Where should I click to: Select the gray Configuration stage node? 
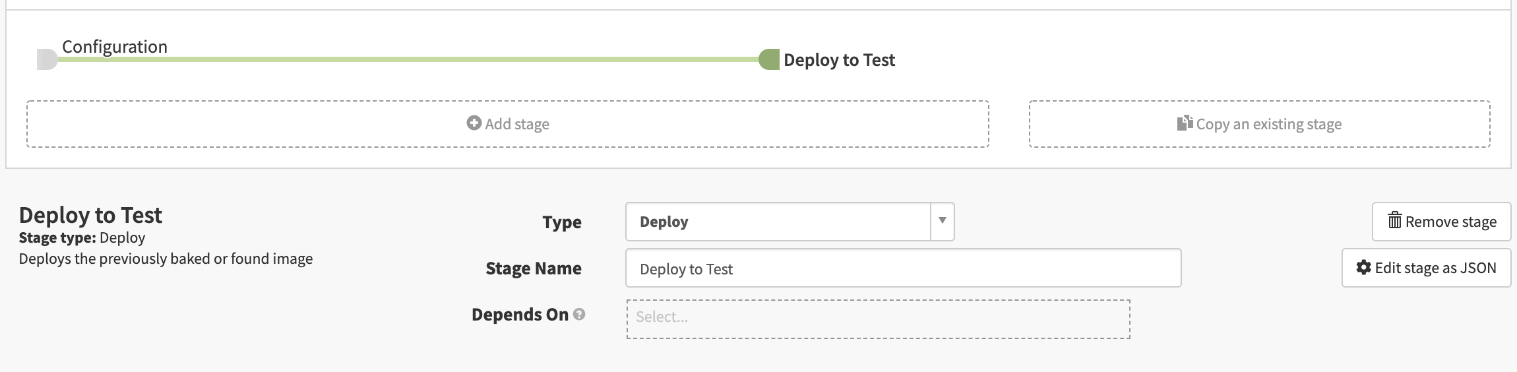click(47, 59)
